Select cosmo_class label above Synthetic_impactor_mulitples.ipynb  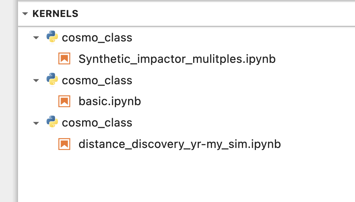click(x=97, y=38)
